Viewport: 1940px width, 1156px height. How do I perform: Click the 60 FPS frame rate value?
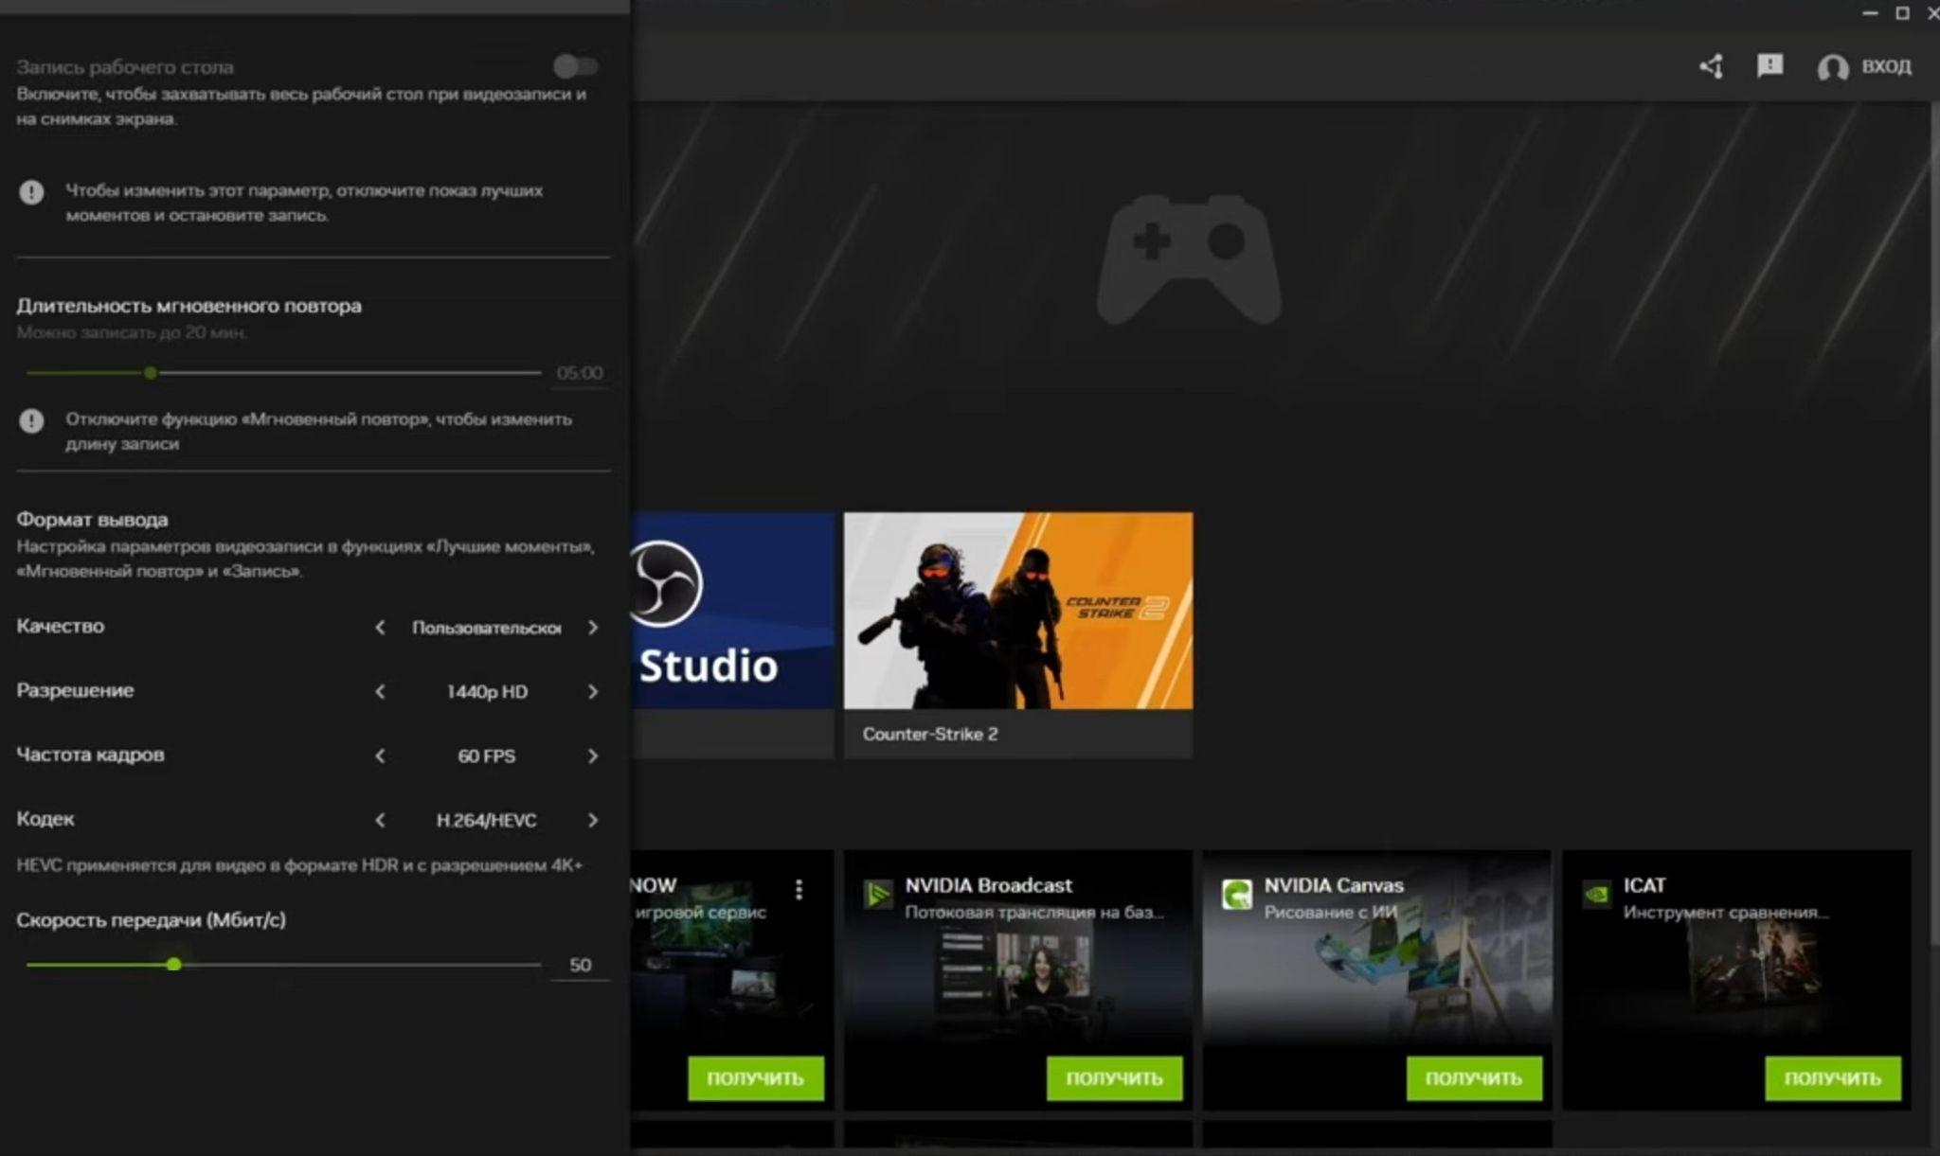[x=487, y=756]
